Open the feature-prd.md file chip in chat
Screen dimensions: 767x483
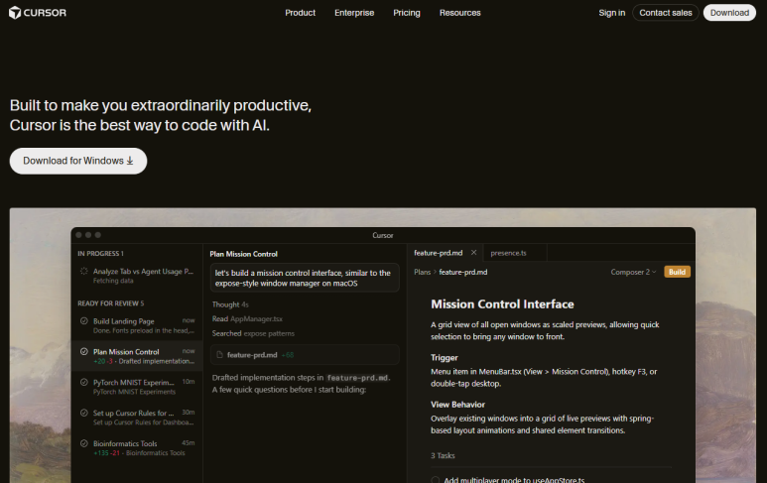click(x=305, y=355)
